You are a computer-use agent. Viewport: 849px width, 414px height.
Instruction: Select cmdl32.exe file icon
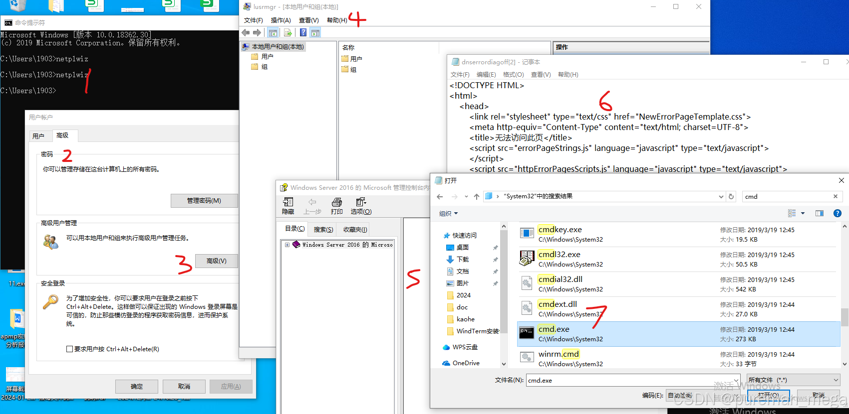pyautogui.click(x=527, y=259)
